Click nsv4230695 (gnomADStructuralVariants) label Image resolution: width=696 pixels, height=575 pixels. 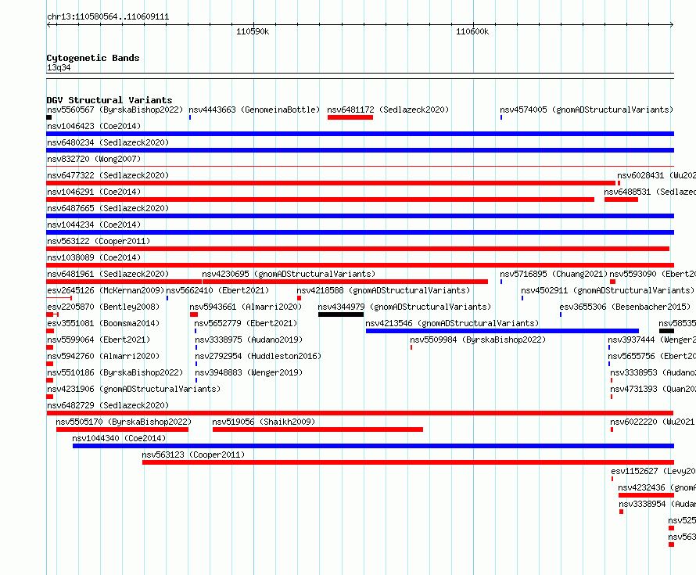pyautogui.click(x=289, y=274)
